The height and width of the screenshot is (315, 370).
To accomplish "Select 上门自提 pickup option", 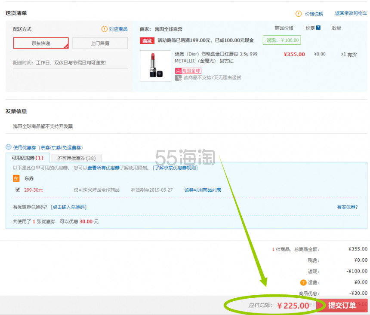I will tap(100, 43).
